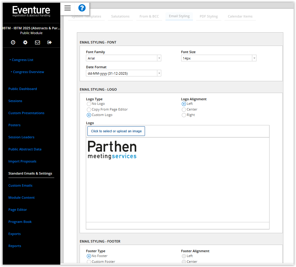Open the Date Format dropdown

point(124,73)
